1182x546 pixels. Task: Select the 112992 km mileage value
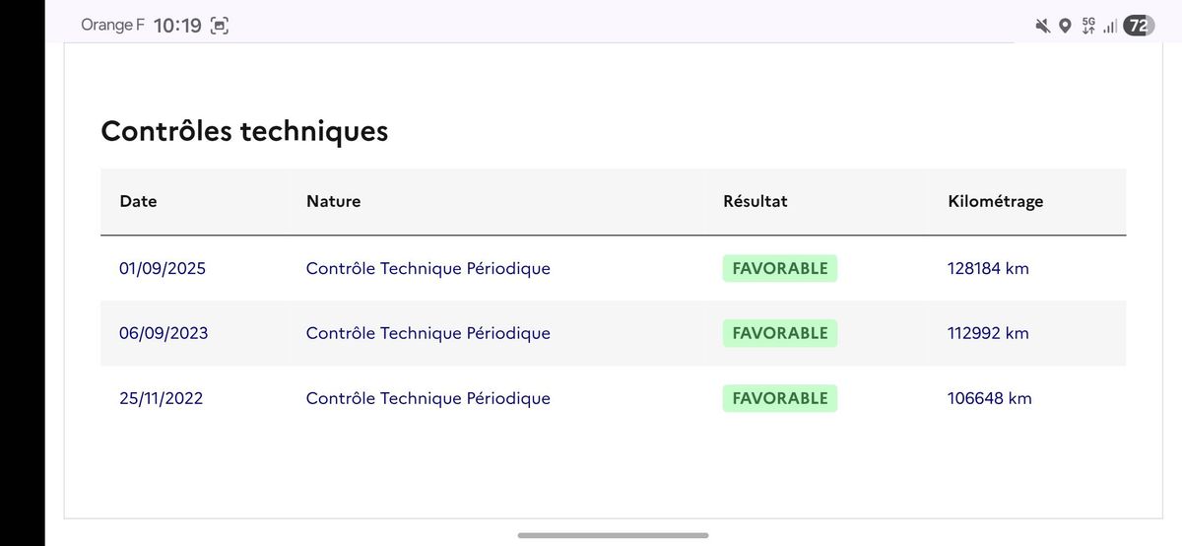click(988, 333)
